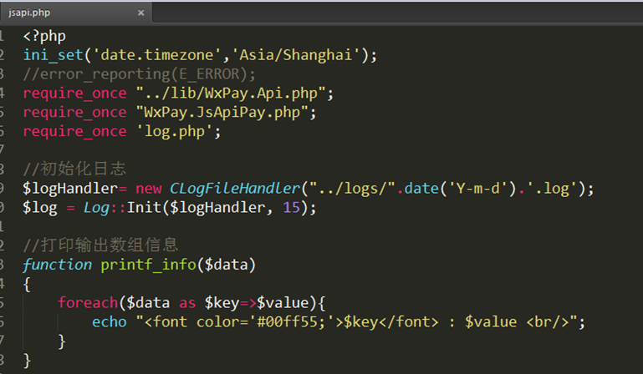Click the date function call

pyautogui.click(x=421, y=189)
